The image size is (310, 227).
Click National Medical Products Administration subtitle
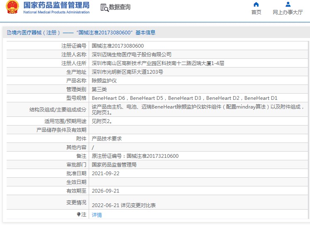[x=56, y=12]
